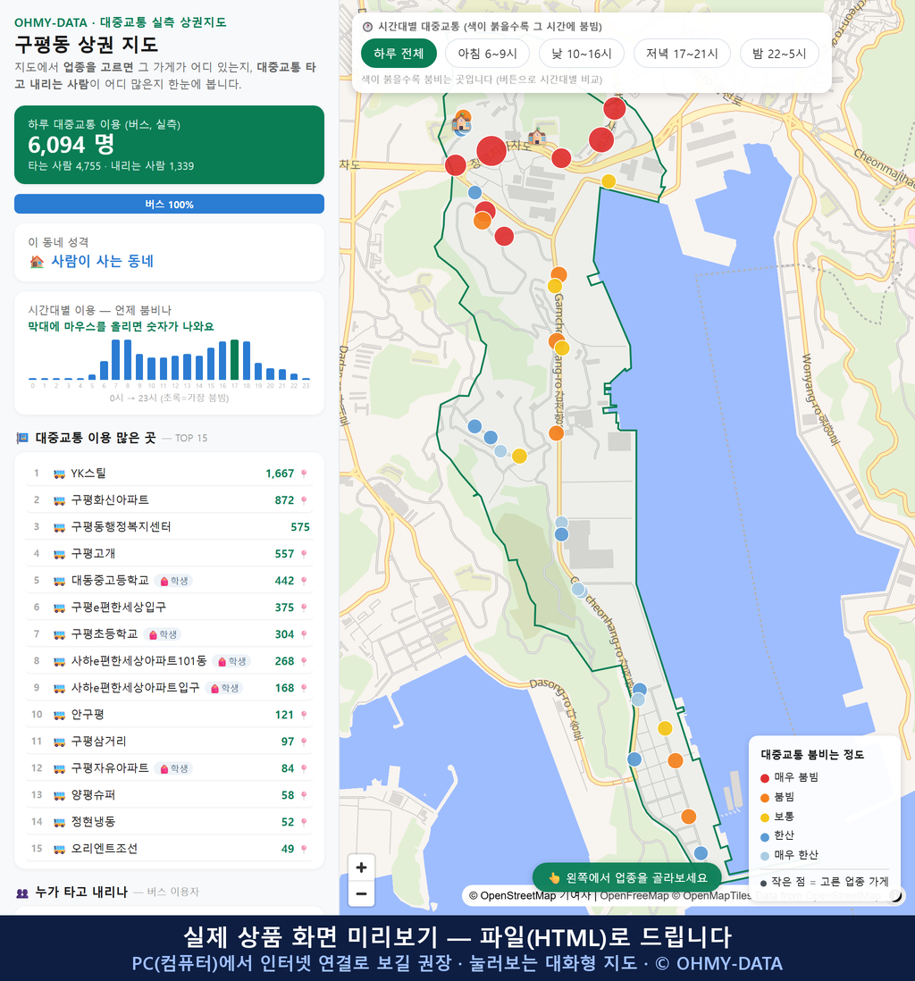Switch to the 아침 6~9시 time filter
The image size is (915, 981).
coord(488,54)
